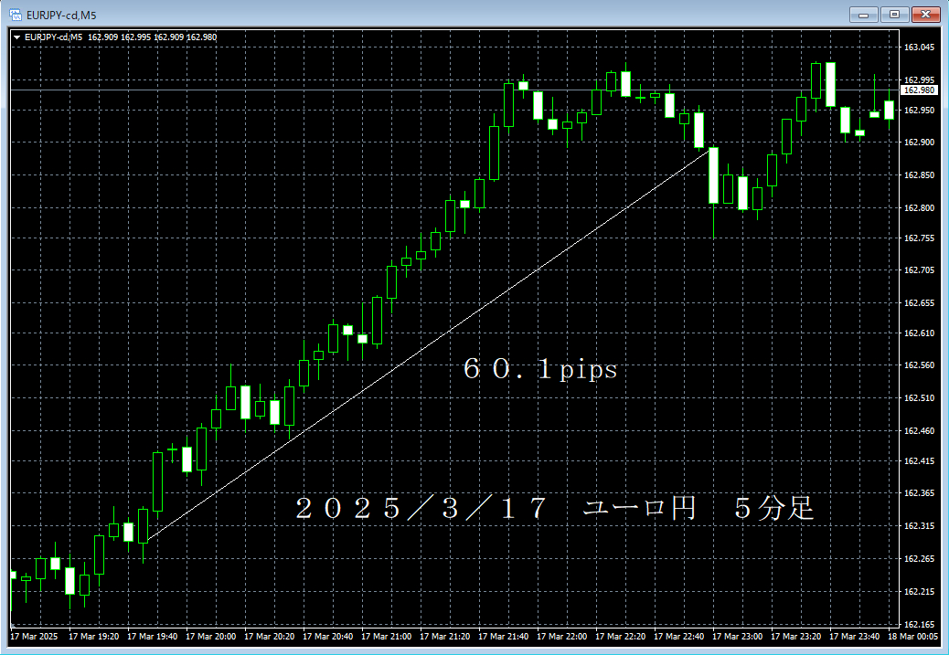Click the 162.510 level on price axis

click(918, 398)
